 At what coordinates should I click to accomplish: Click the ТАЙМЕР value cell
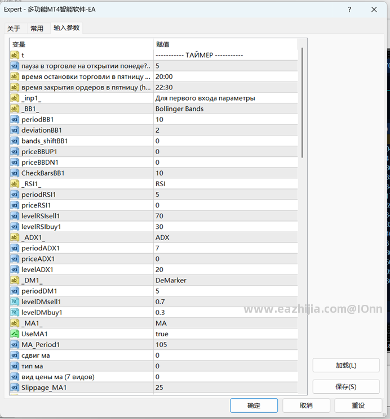[x=225, y=55]
